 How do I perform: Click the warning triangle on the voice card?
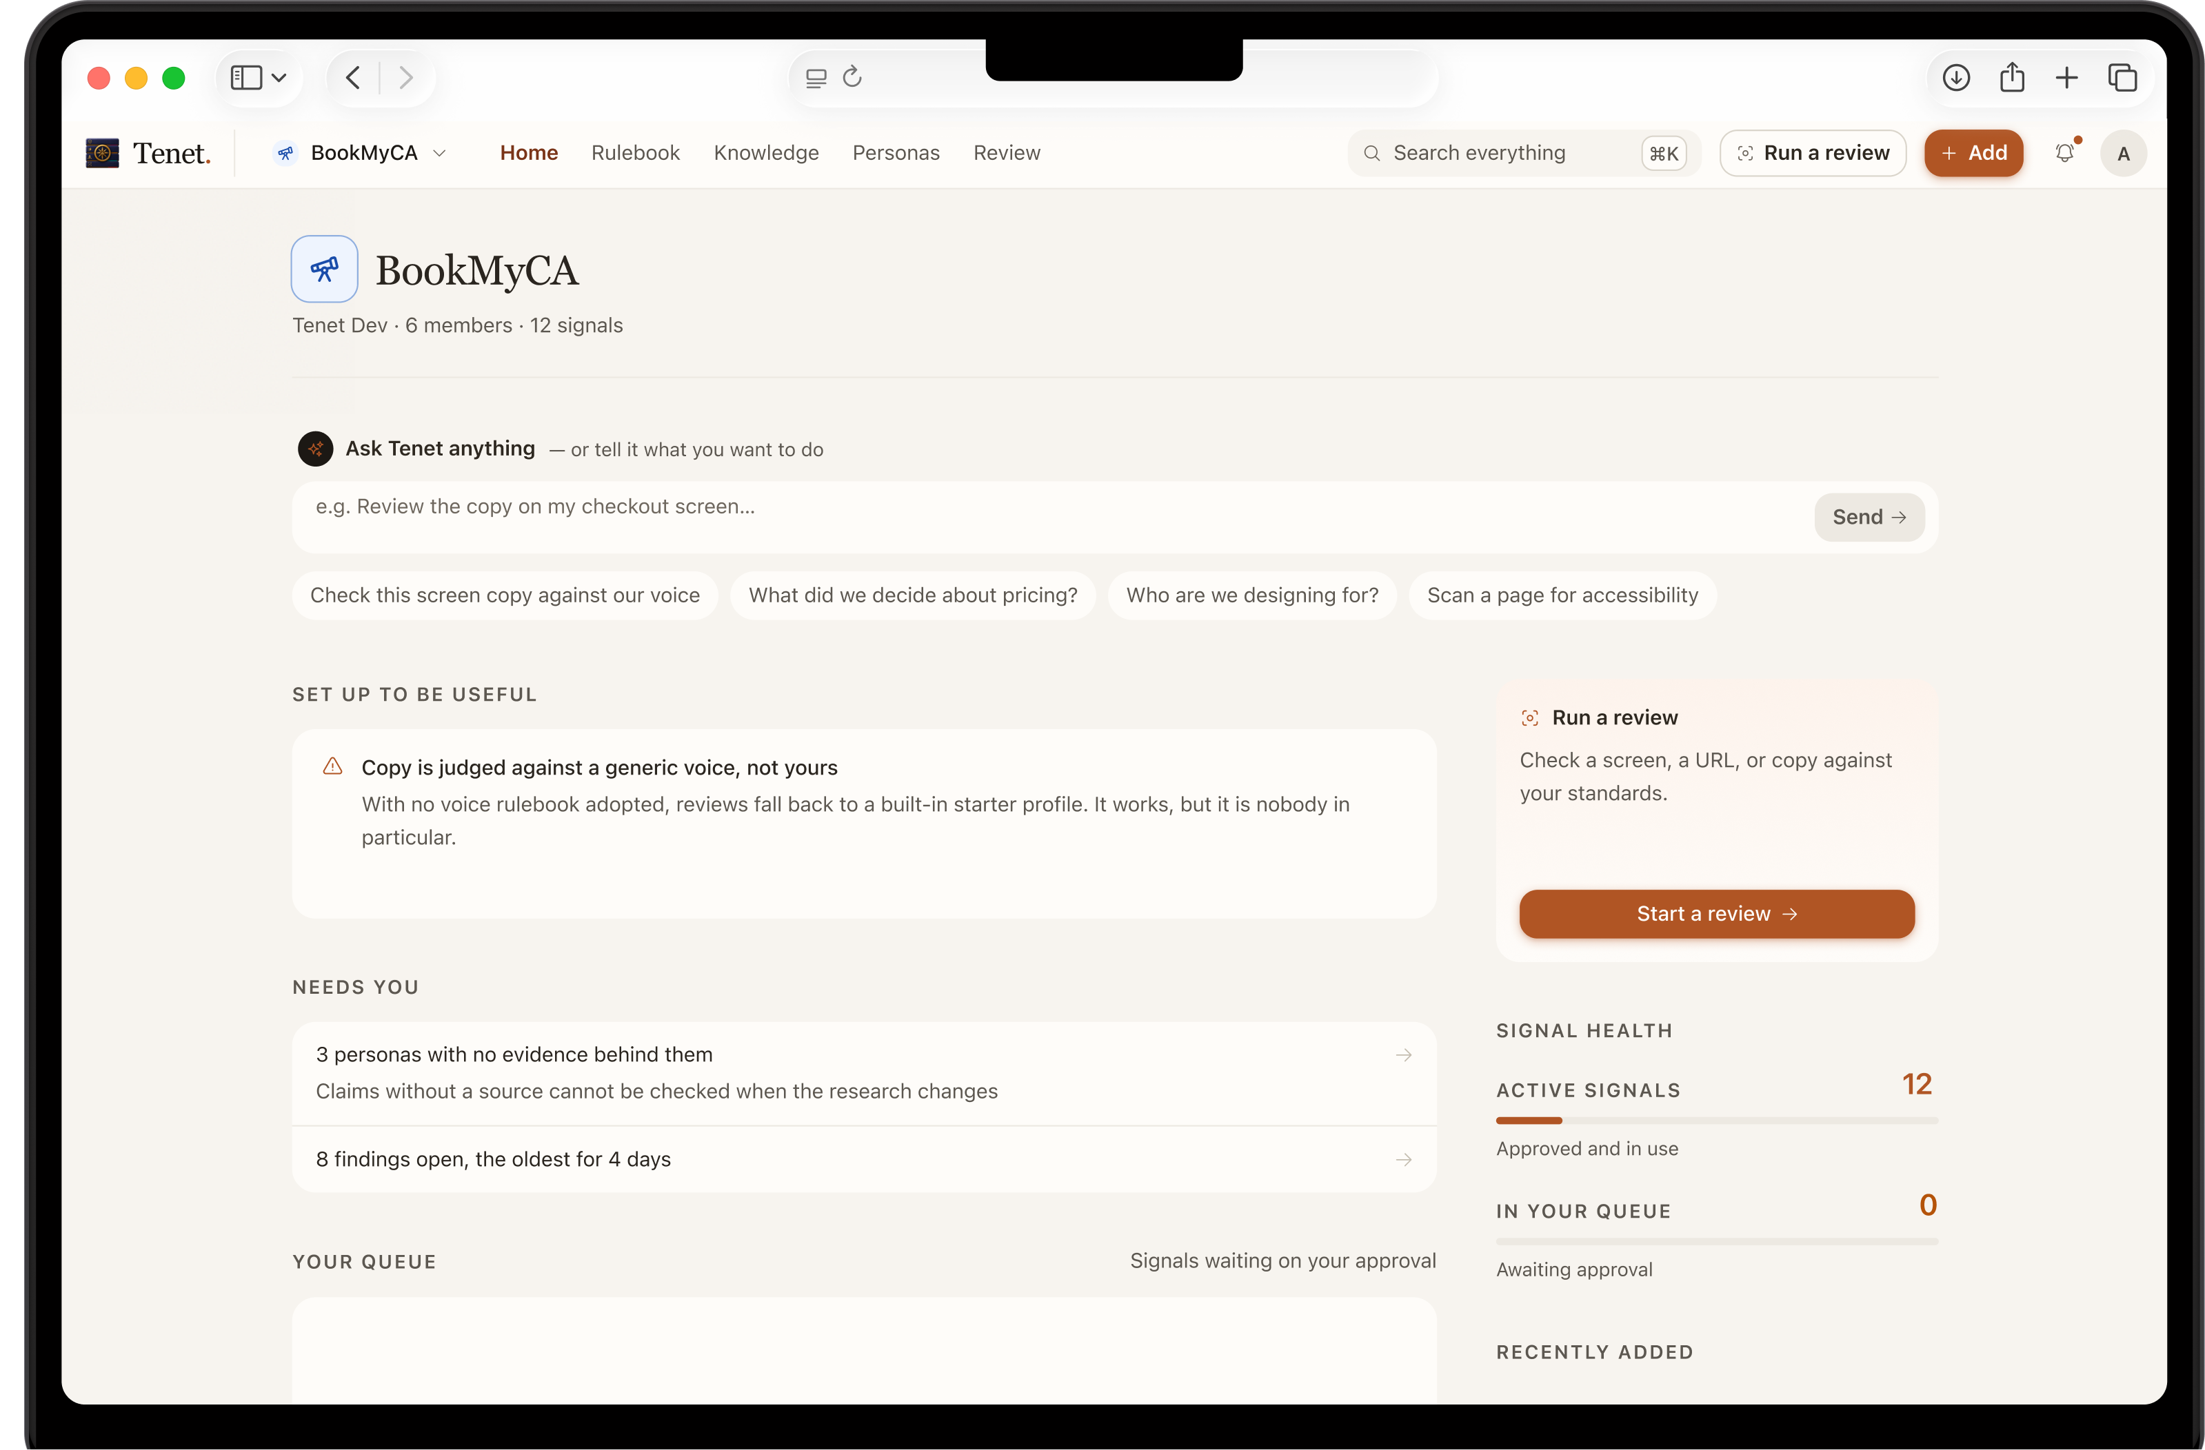click(x=332, y=766)
